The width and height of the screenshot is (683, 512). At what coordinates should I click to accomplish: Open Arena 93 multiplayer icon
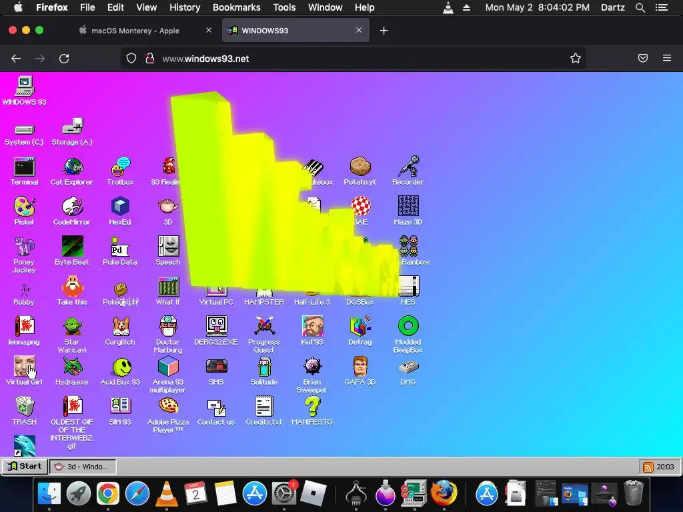(x=168, y=375)
